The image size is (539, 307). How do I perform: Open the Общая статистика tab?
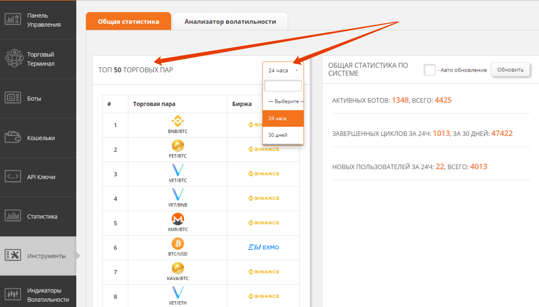tap(128, 22)
